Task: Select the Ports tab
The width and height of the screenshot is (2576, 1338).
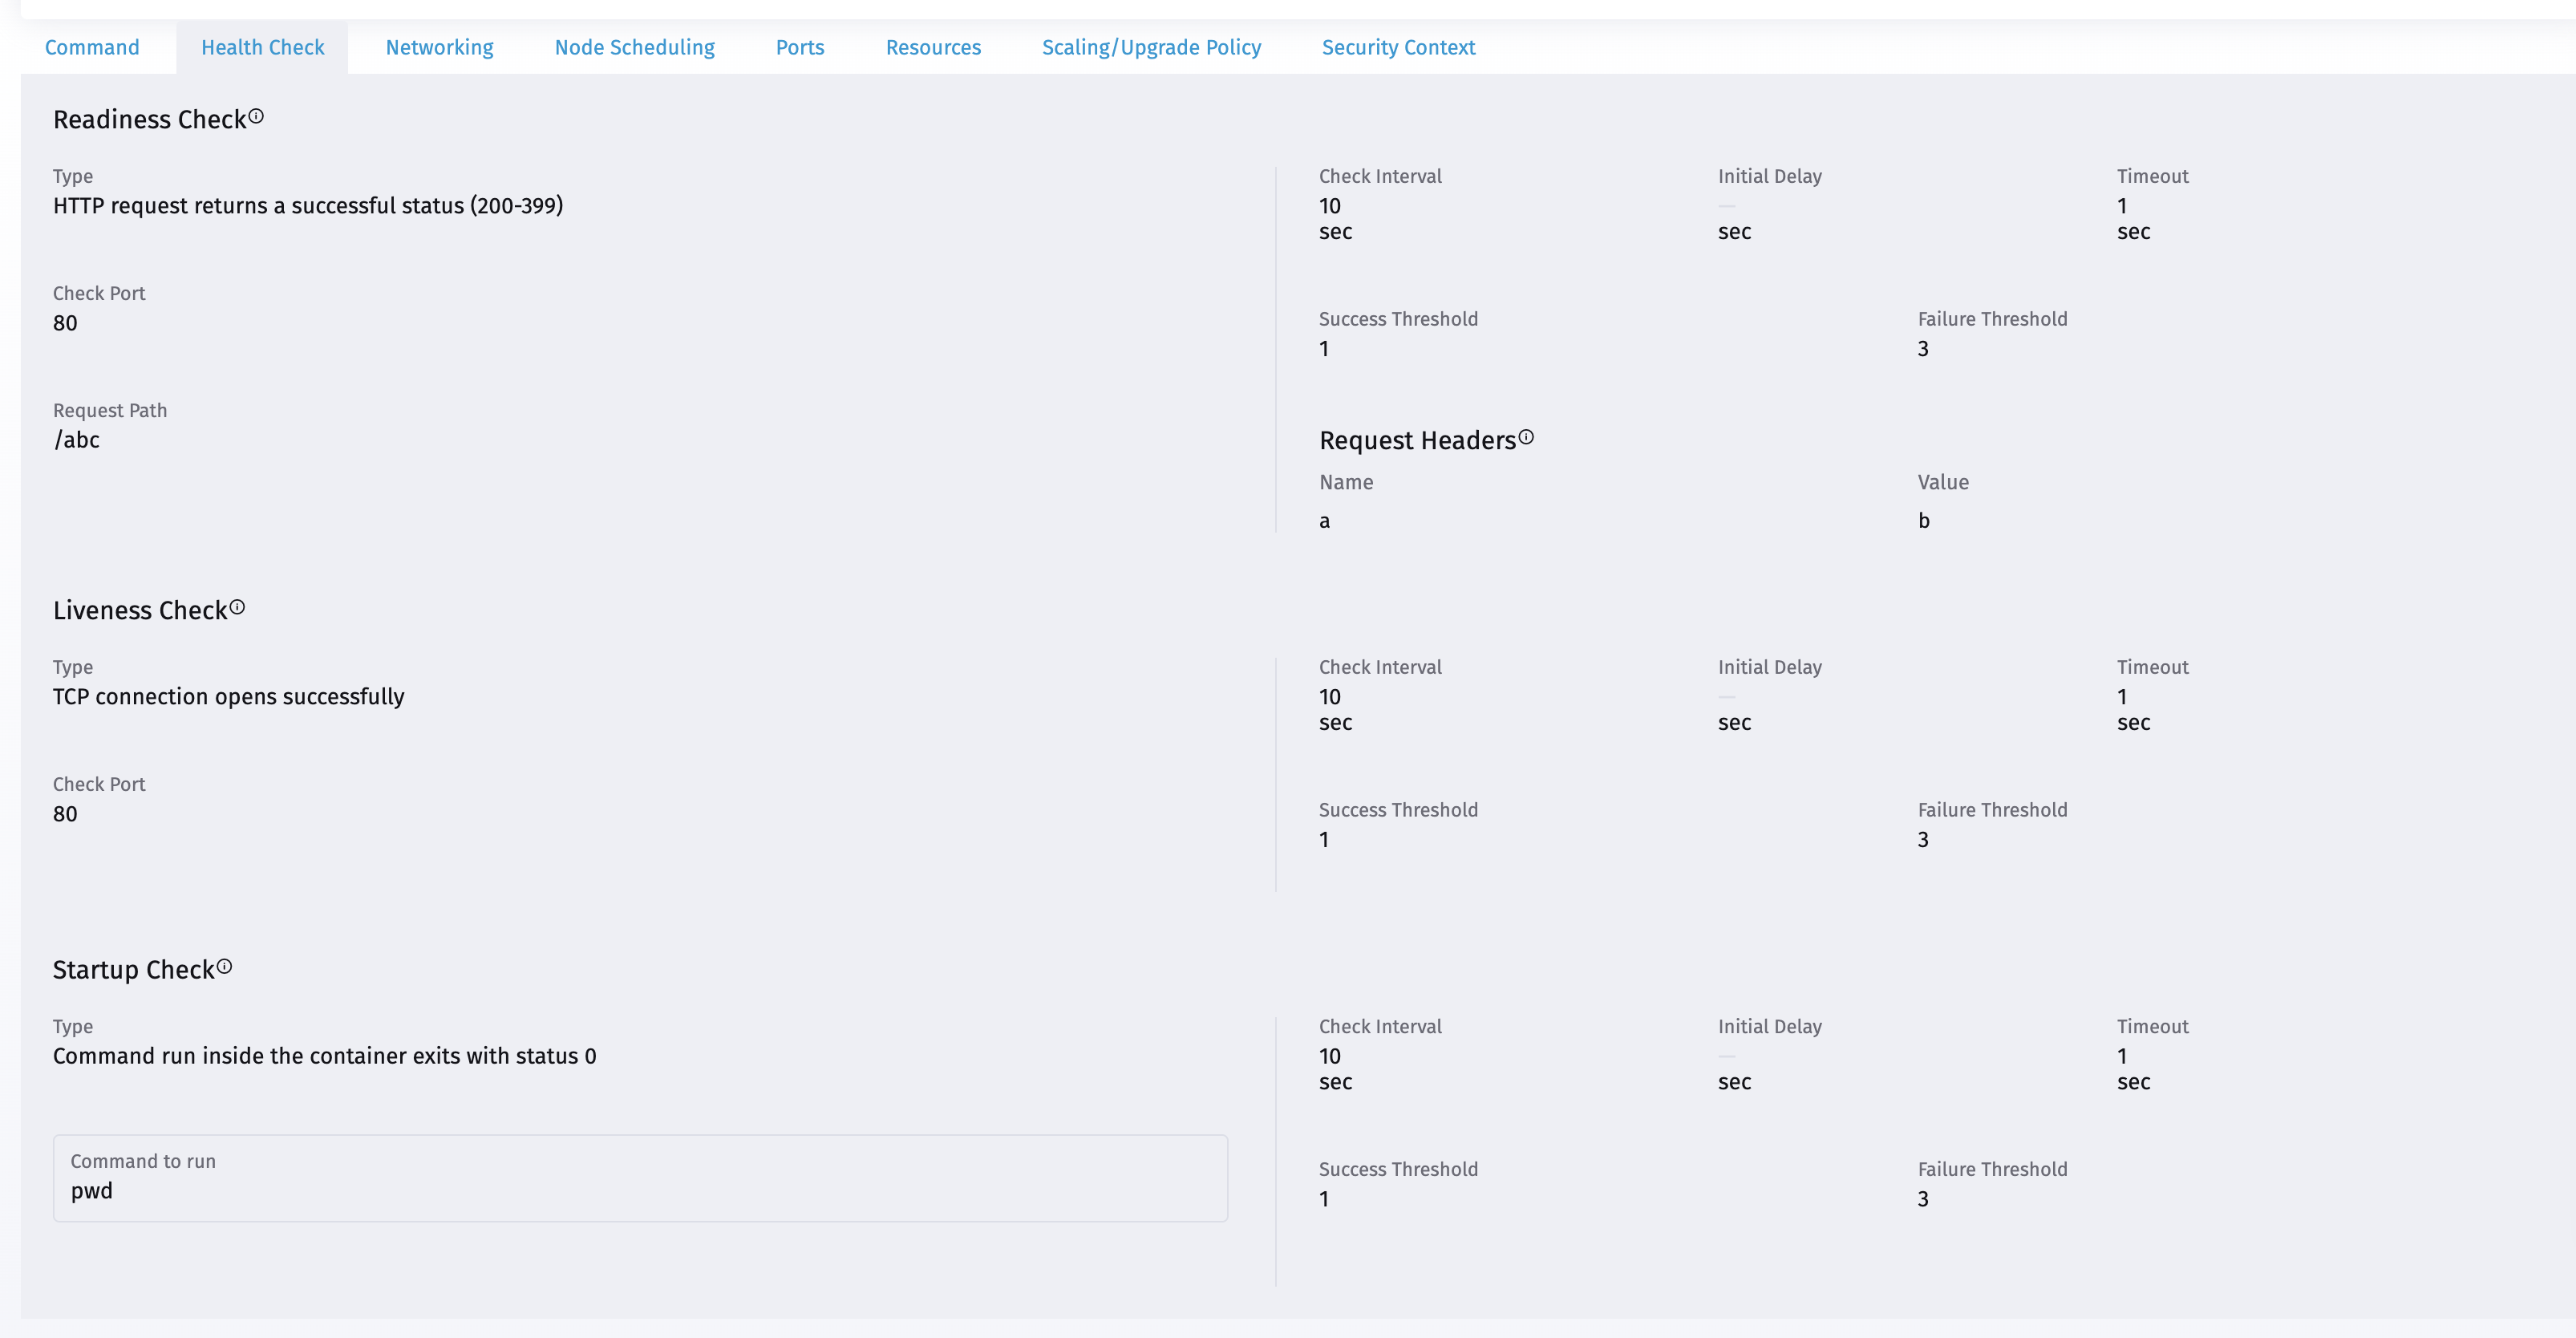Action: coord(799,47)
